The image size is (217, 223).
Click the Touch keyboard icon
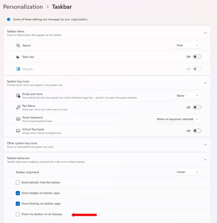coord(18,119)
